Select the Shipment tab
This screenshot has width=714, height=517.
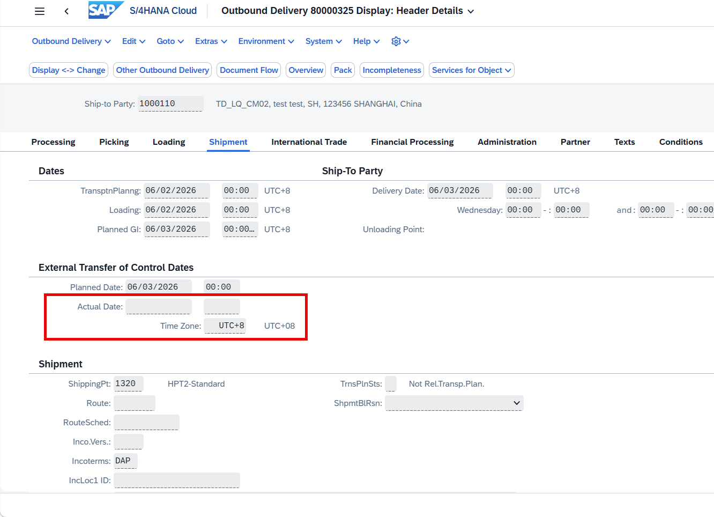(x=228, y=142)
